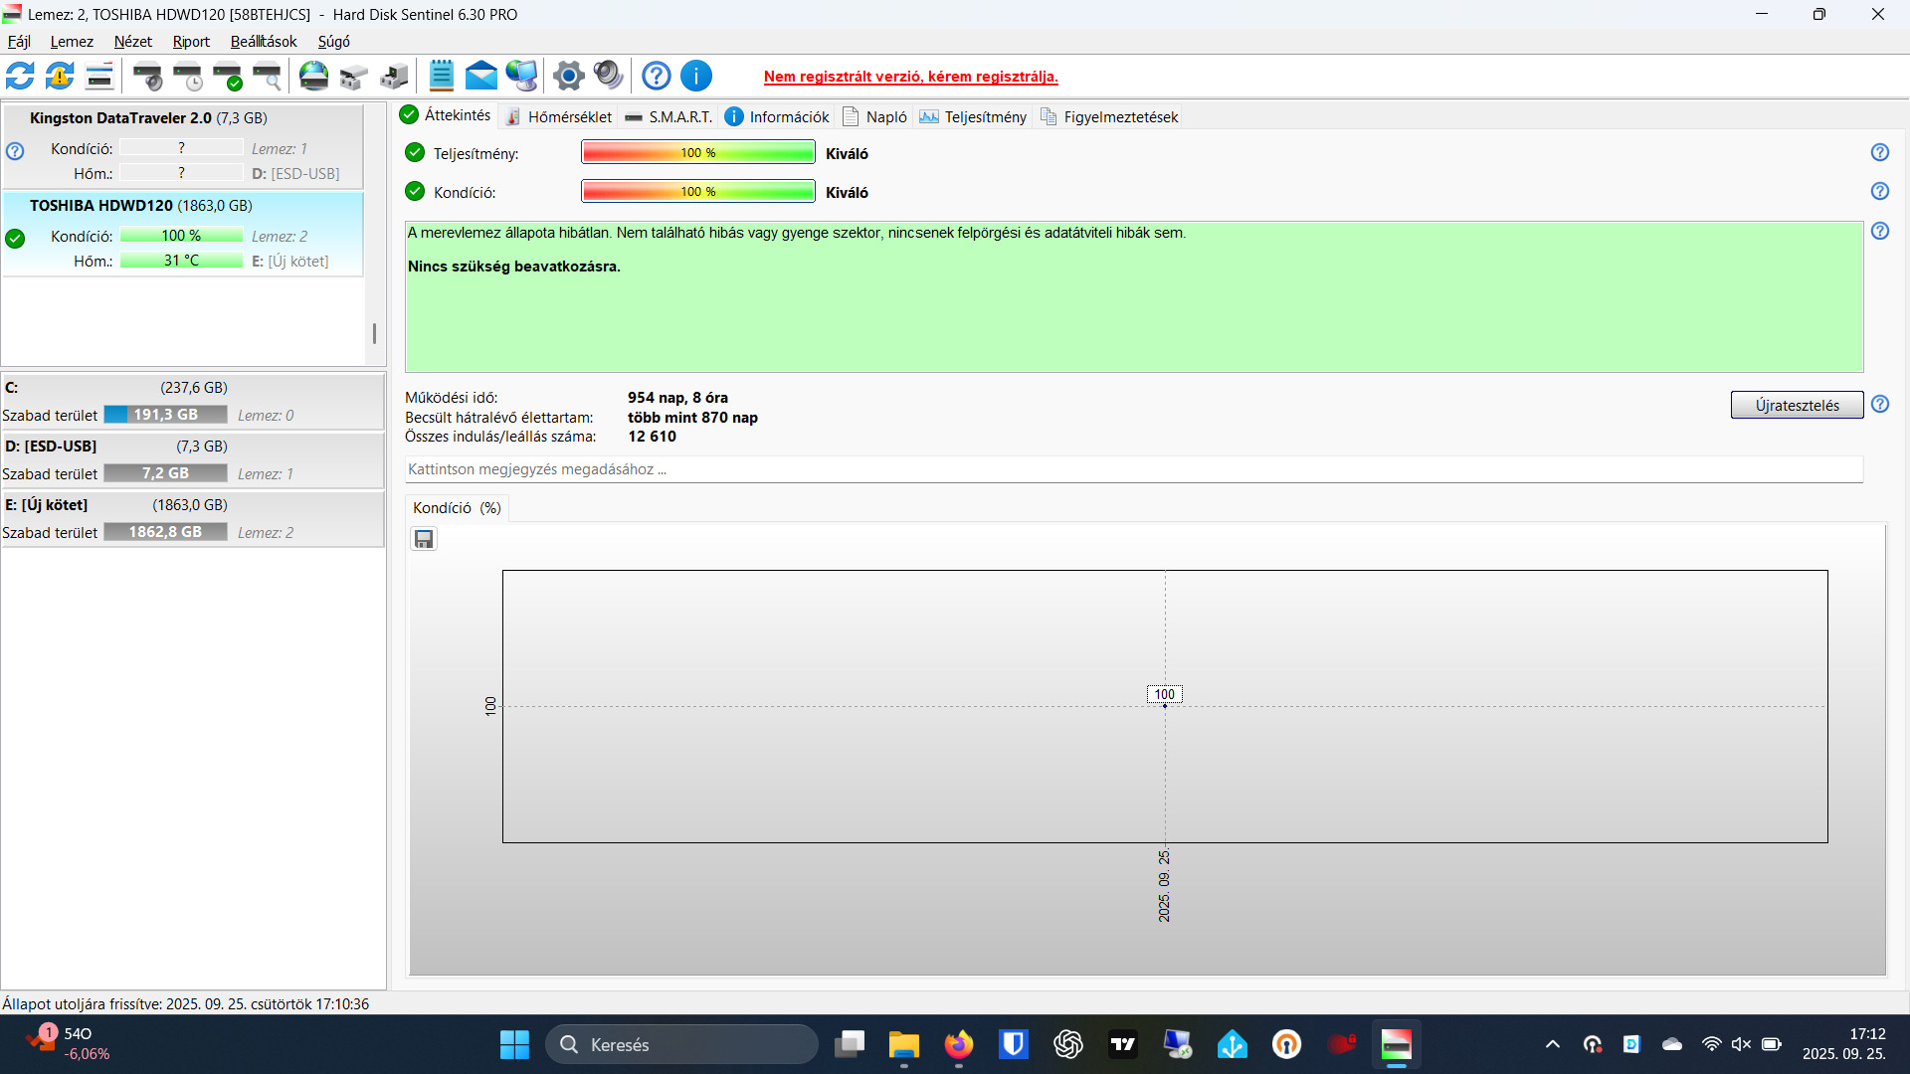
Task: Open the Figyelmeztetések tab
Action: point(1109,117)
